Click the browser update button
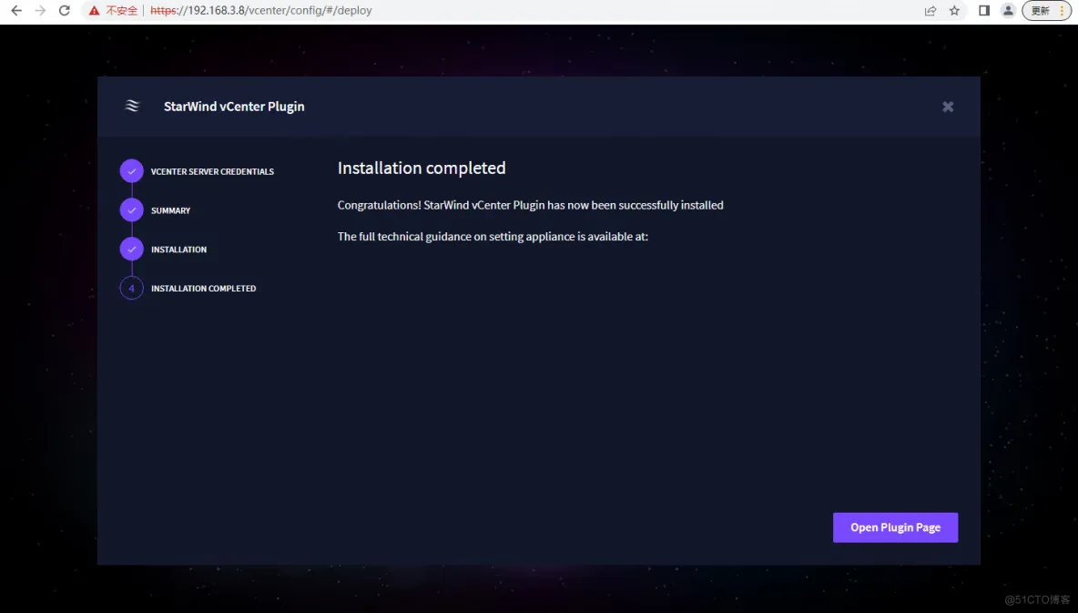Image resolution: width=1078 pixels, height=613 pixels. pyautogui.click(x=1046, y=10)
